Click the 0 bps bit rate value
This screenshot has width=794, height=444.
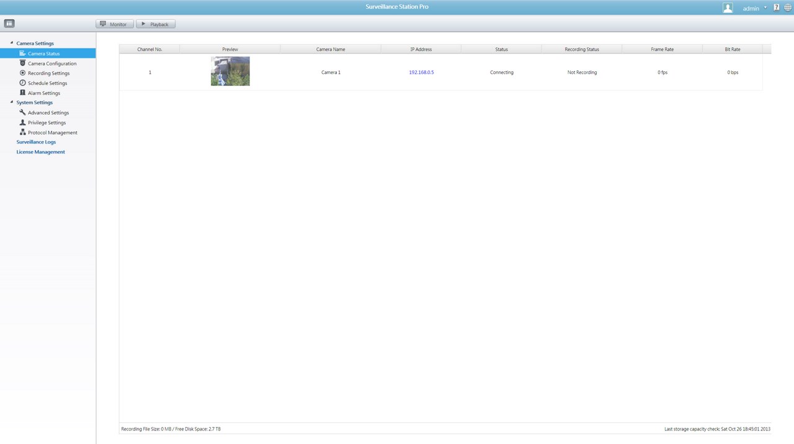(x=733, y=73)
